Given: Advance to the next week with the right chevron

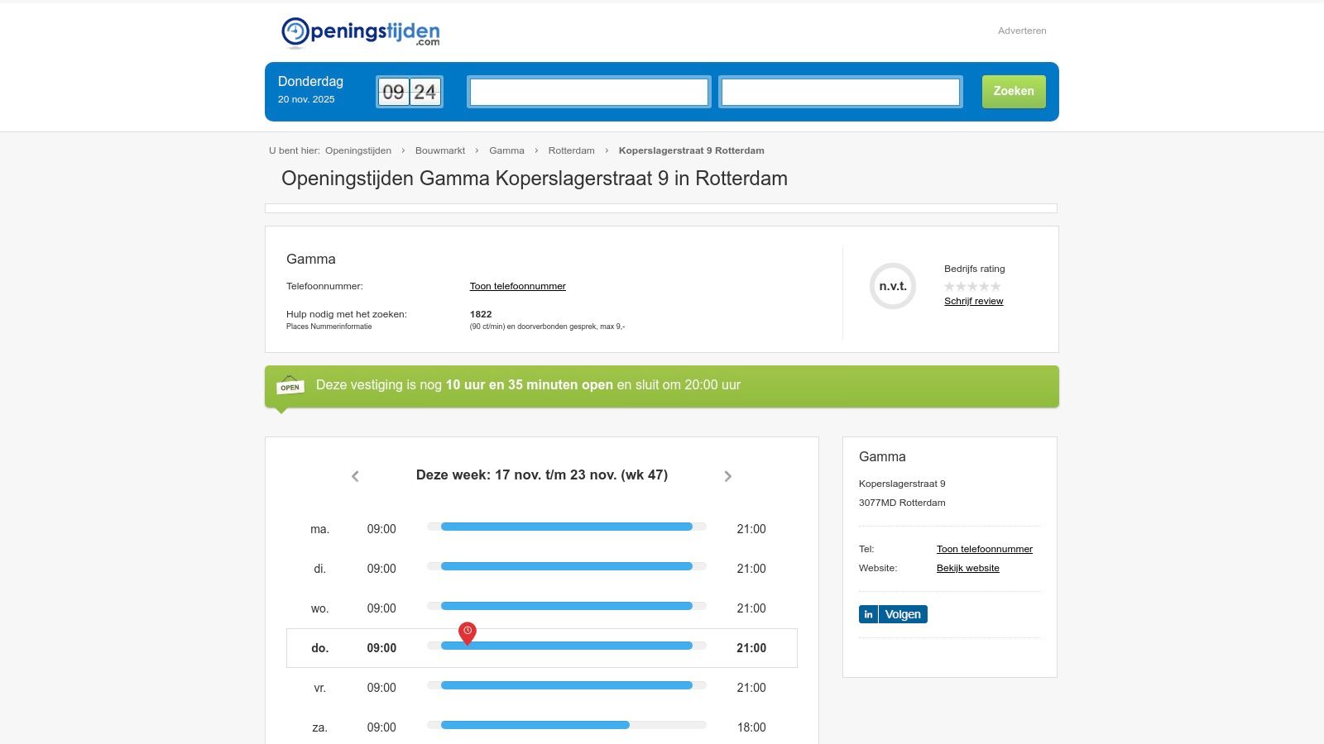Looking at the screenshot, I should 728,476.
